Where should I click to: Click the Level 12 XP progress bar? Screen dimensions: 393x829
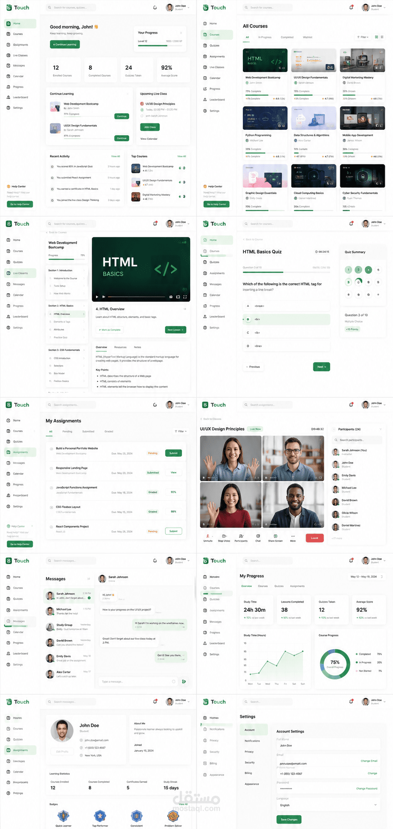(x=160, y=46)
